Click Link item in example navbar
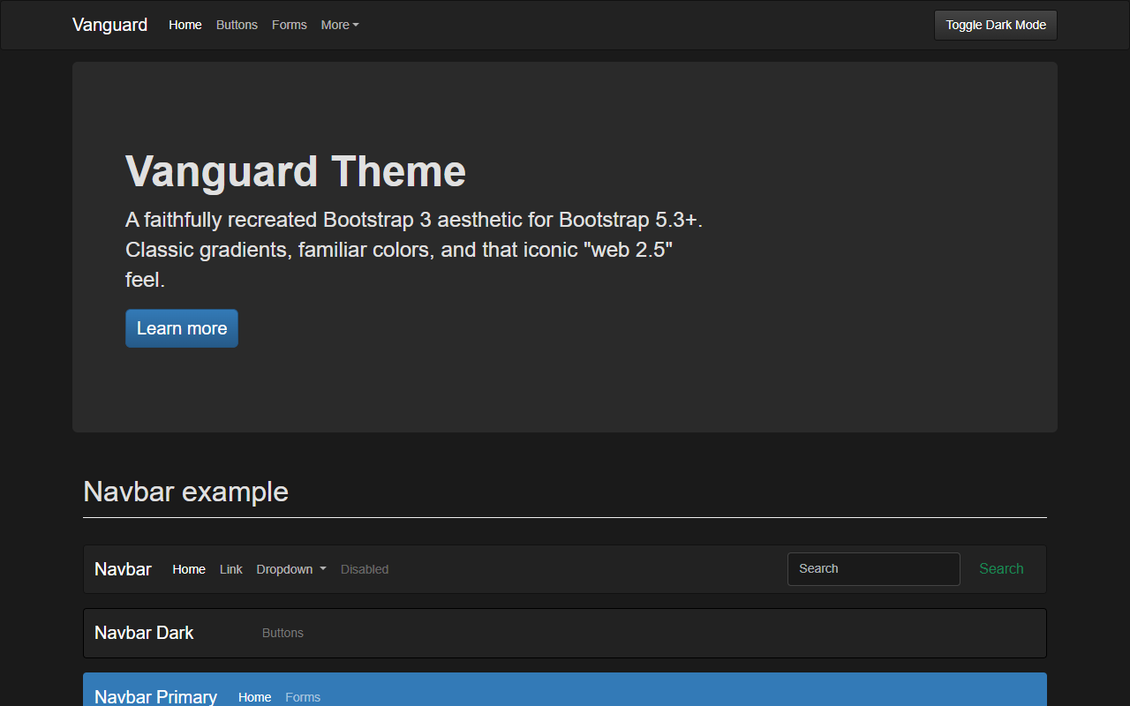Screen dimensions: 1130x706 click(x=231, y=569)
